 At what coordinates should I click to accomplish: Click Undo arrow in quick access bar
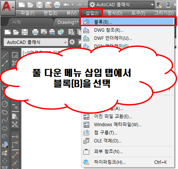tap(66, 5)
